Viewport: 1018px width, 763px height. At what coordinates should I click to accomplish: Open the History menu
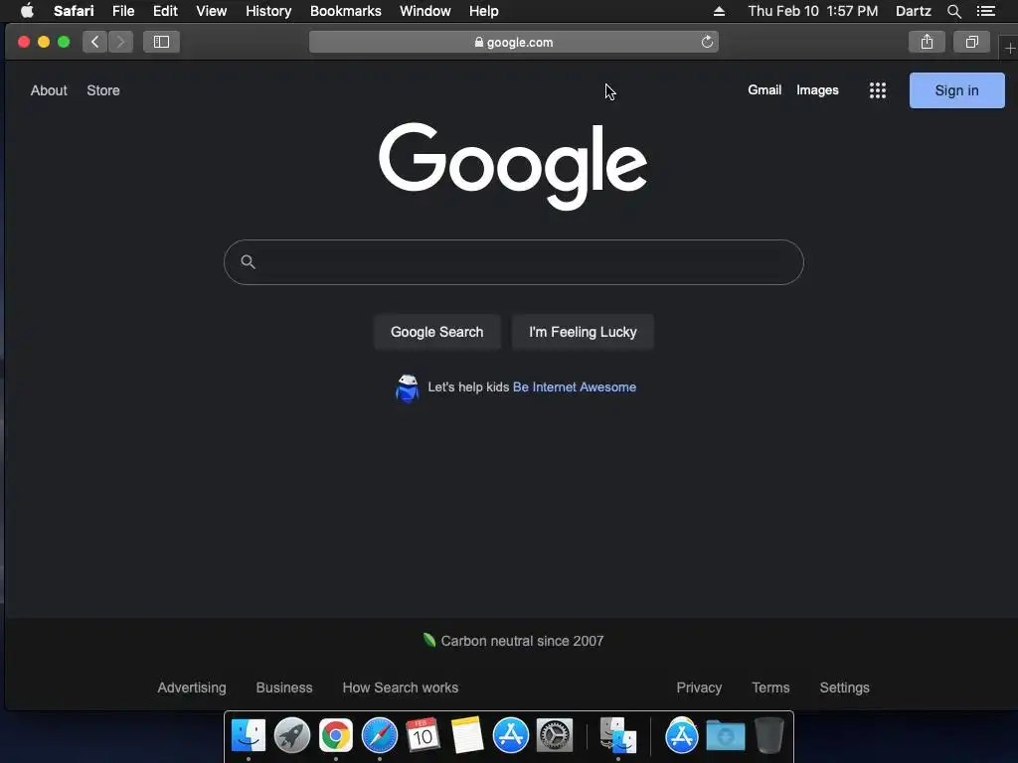(268, 11)
